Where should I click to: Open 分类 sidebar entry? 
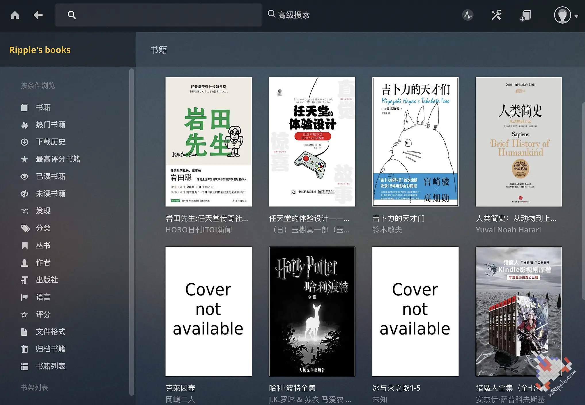[43, 228]
